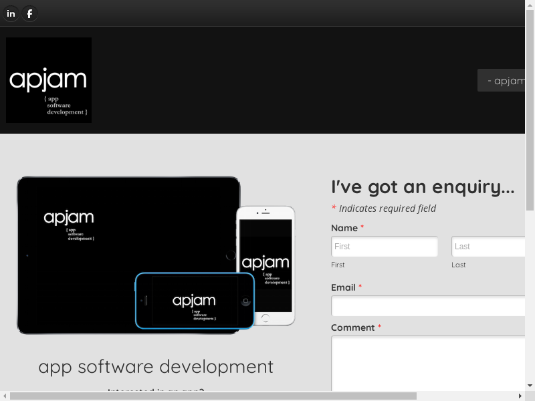Open the Facebook social icon
The width and height of the screenshot is (535, 401).
pos(29,13)
